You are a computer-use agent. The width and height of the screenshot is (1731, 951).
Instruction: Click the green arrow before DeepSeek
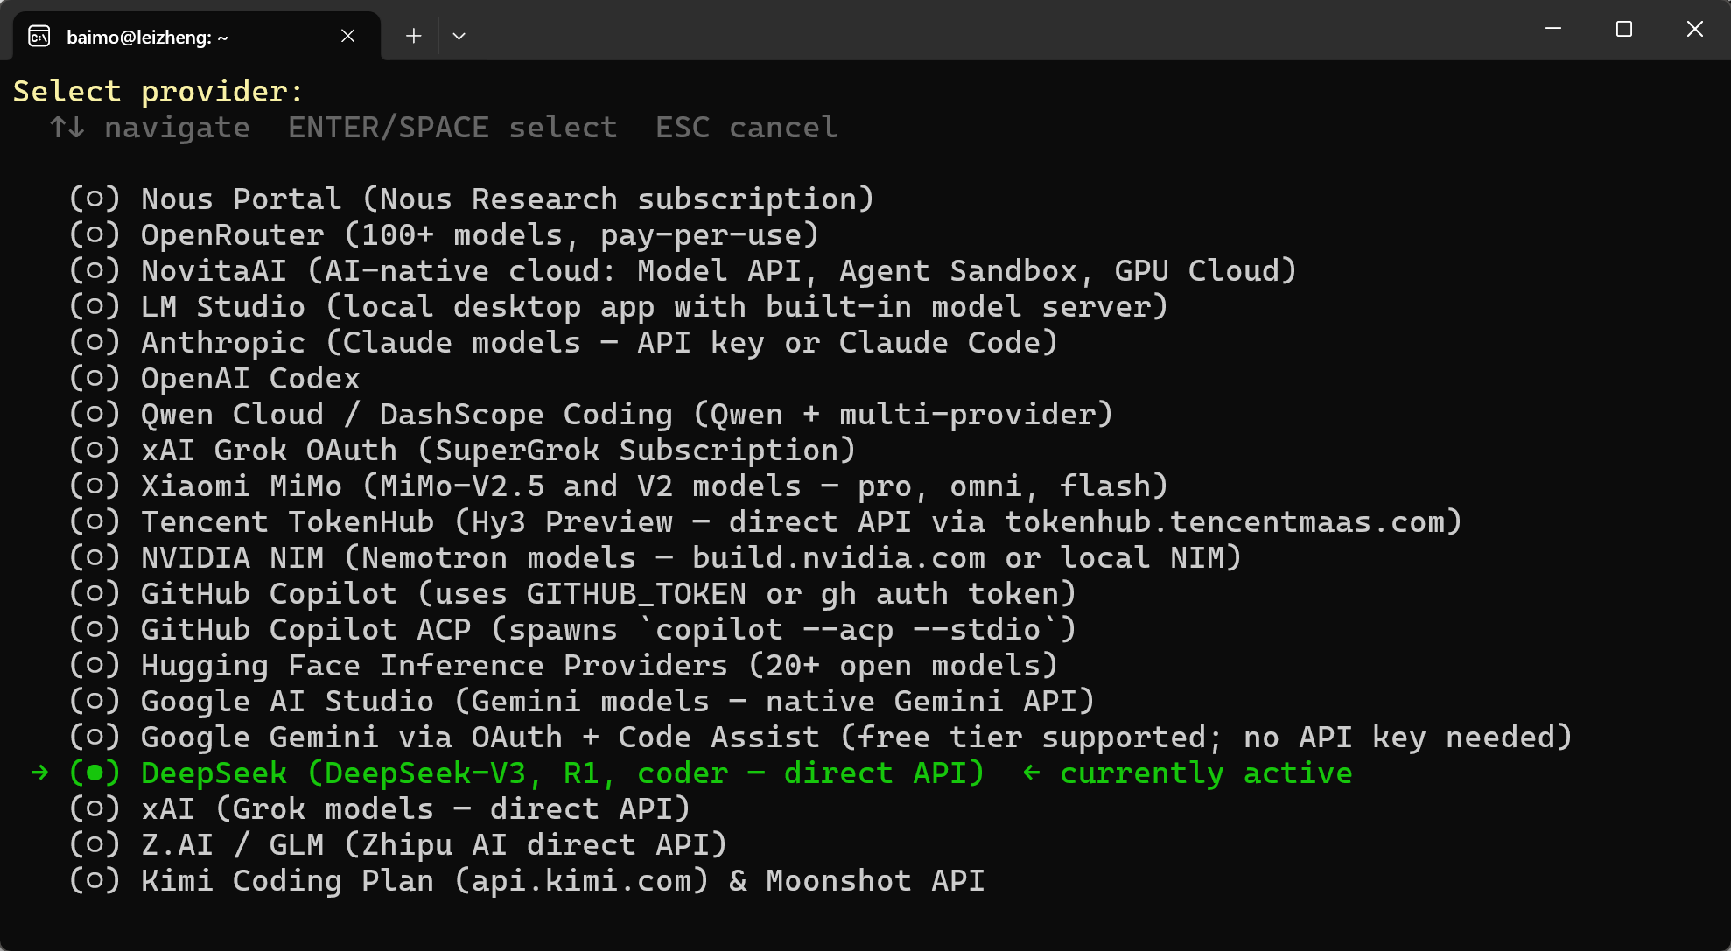(x=40, y=773)
